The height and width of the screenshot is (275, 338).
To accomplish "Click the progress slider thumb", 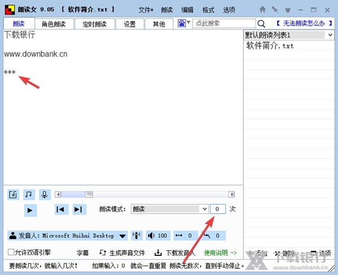I will (89, 195).
